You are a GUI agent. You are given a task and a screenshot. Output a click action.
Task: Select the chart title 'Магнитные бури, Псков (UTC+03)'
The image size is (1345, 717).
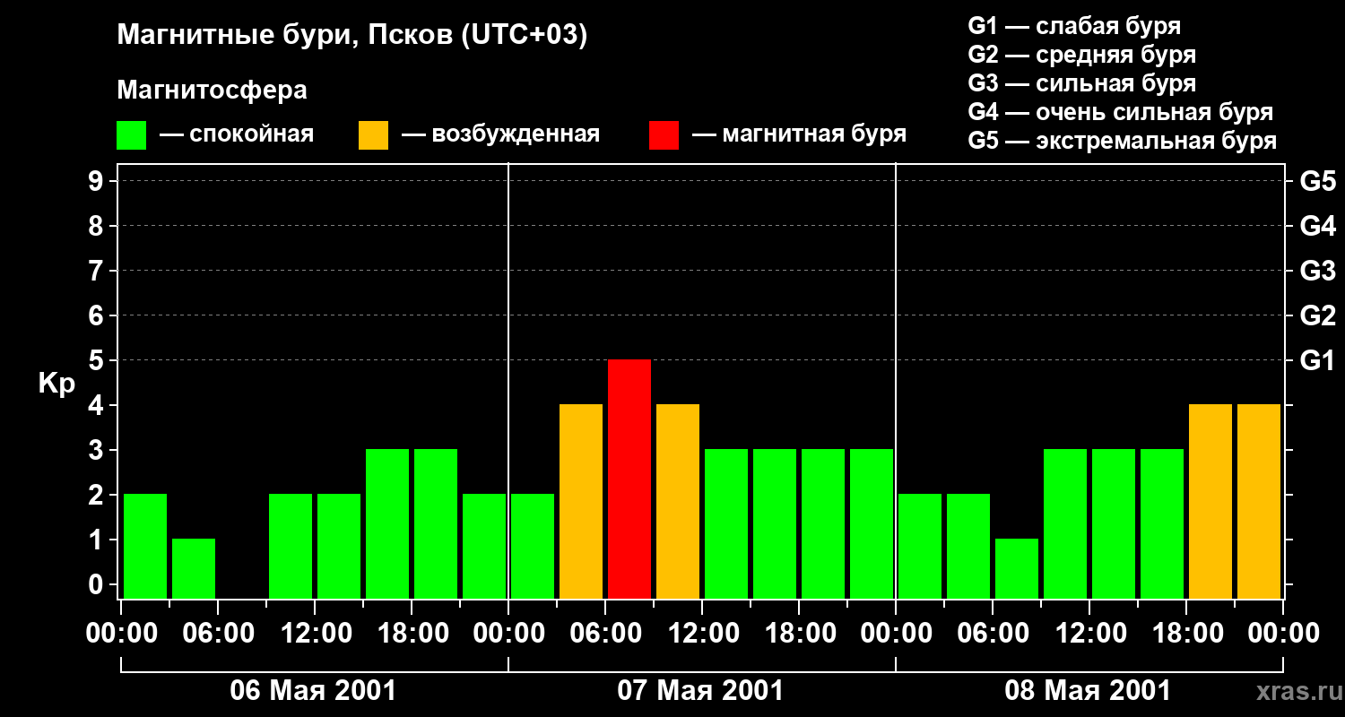coord(352,37)
